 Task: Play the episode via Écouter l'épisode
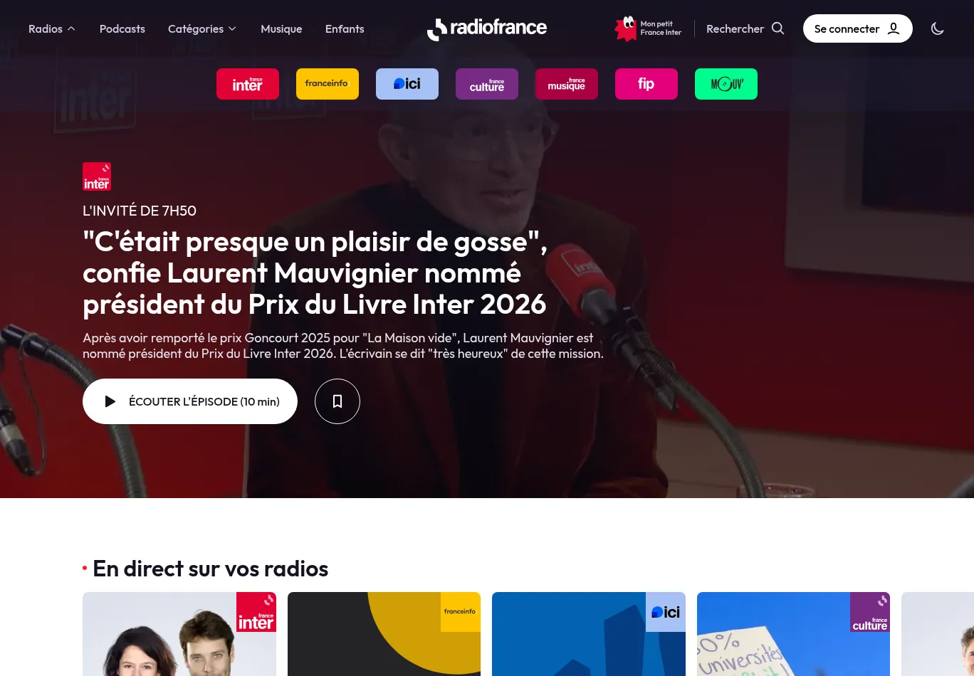190,401
